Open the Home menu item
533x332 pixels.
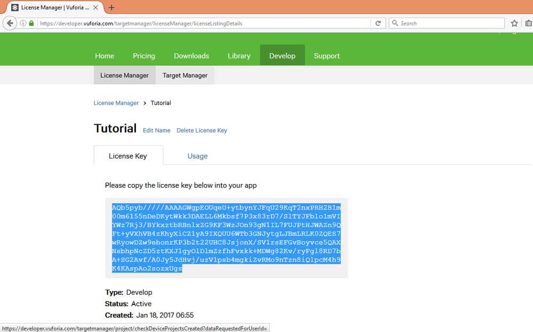104,56
